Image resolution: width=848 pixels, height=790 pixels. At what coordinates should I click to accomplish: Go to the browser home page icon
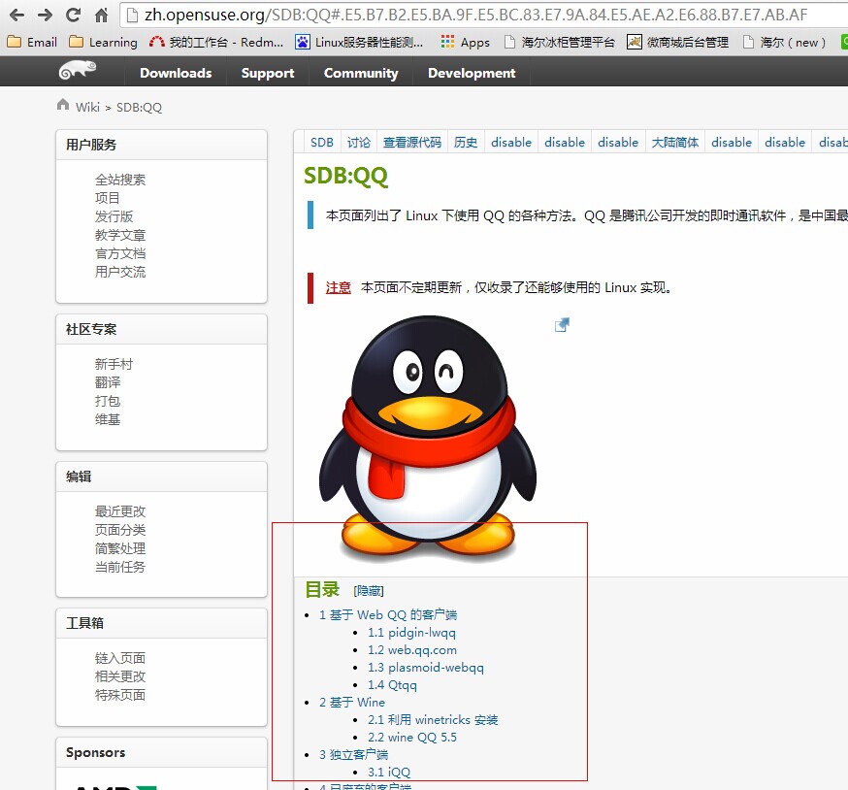pos(101,15)
